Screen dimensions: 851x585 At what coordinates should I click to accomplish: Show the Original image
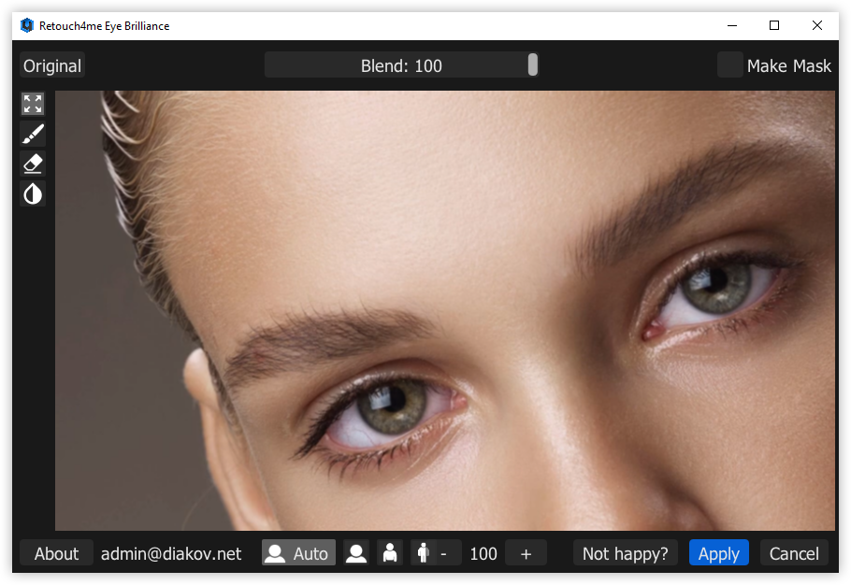52,65
